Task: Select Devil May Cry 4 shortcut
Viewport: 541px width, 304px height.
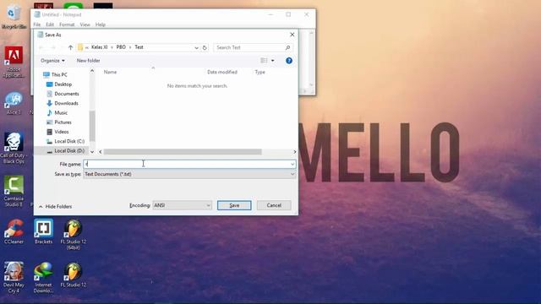Action: [14, 278]
